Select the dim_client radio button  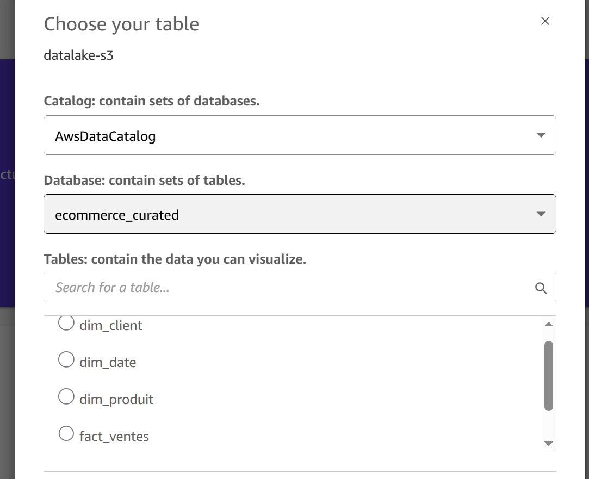(x=66, y=323)
